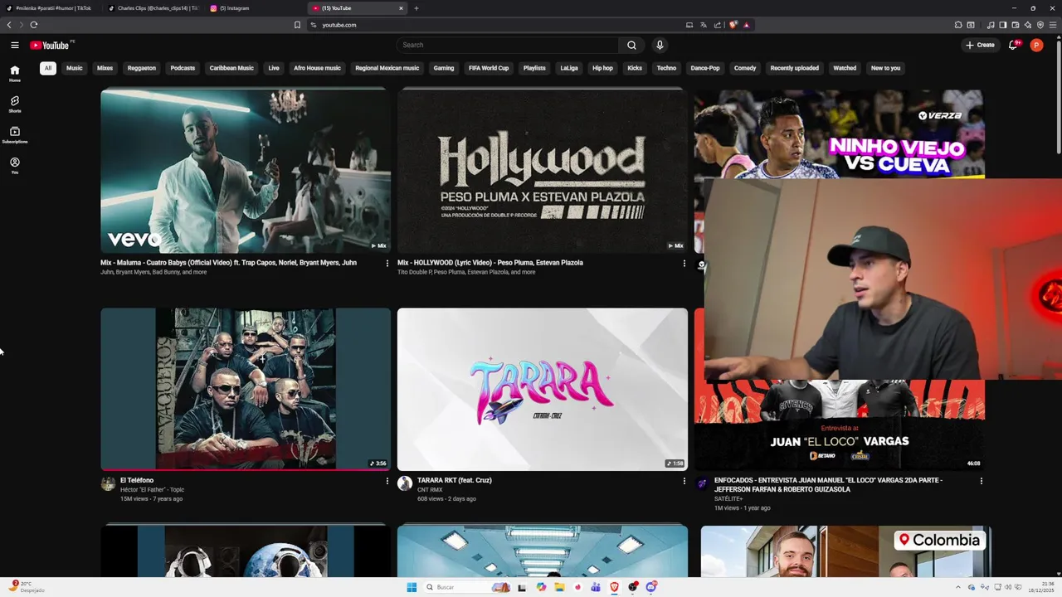Open the CNT RMX channel link
1062x597 pixels.
click(x=430, y=490)
